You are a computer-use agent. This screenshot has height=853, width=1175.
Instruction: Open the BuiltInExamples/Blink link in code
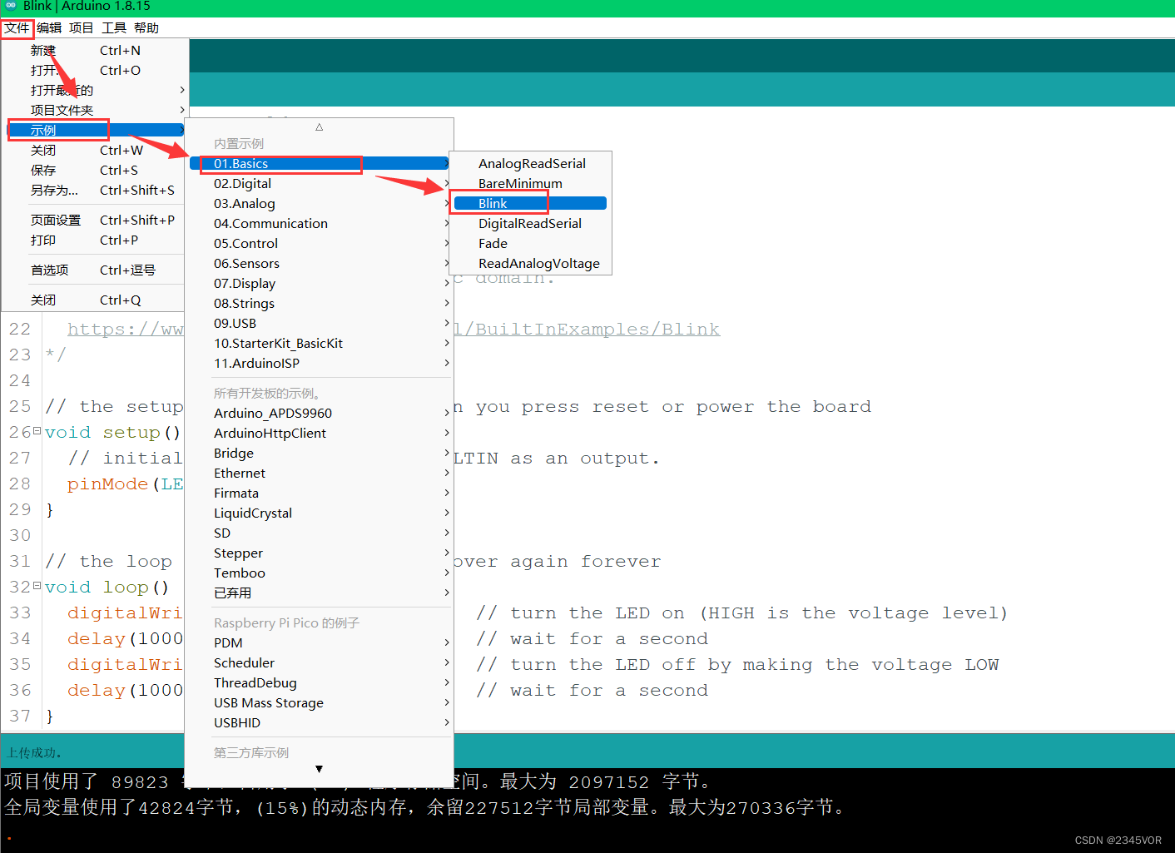point(587,329)
